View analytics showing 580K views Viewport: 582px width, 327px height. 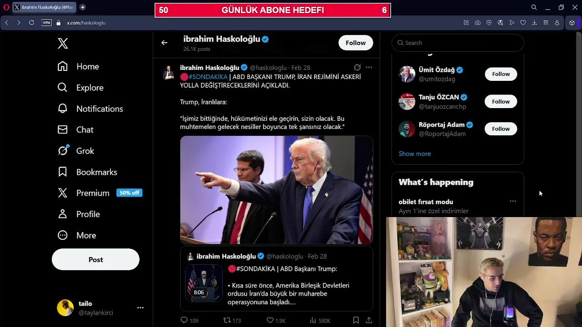click(x=320, y=320)
